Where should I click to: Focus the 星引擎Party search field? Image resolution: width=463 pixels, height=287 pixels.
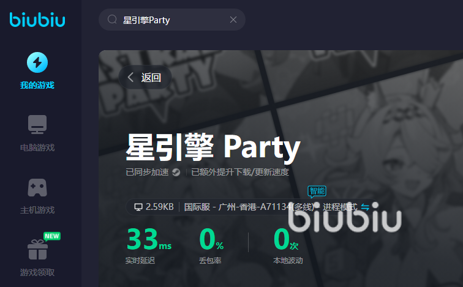(172, 20)
